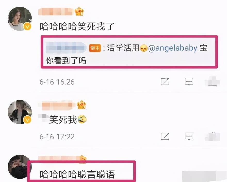
Task: Select comment text 哈哈哈哈笑死我了
Action: [x=77, y=26]
